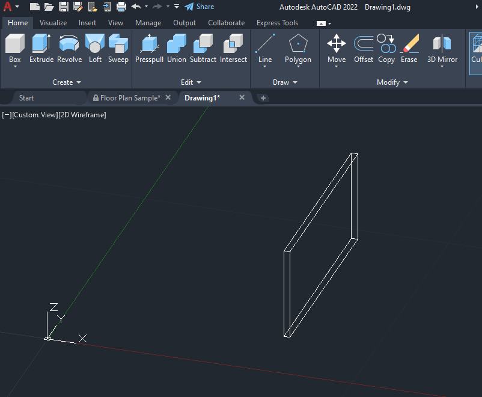Open the viewport minus controls menu

coord(7,115)
